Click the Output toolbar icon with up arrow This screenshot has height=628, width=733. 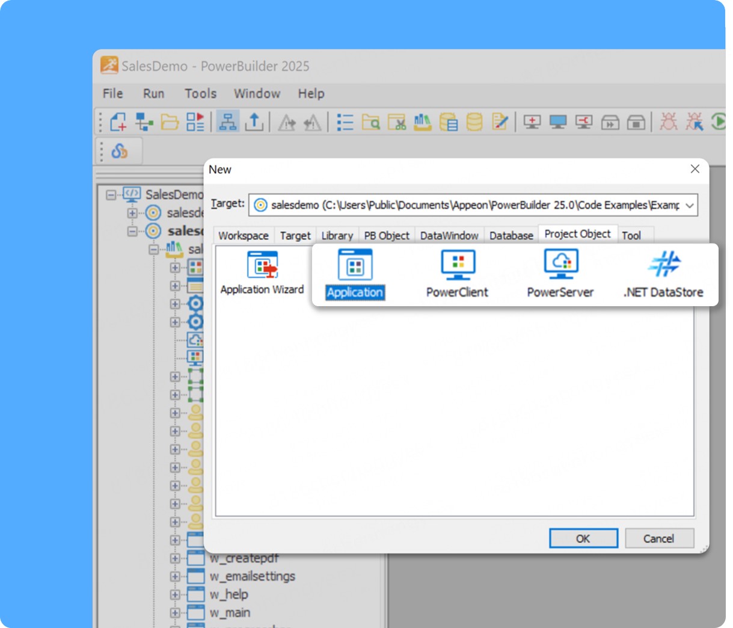pos(254,122)
